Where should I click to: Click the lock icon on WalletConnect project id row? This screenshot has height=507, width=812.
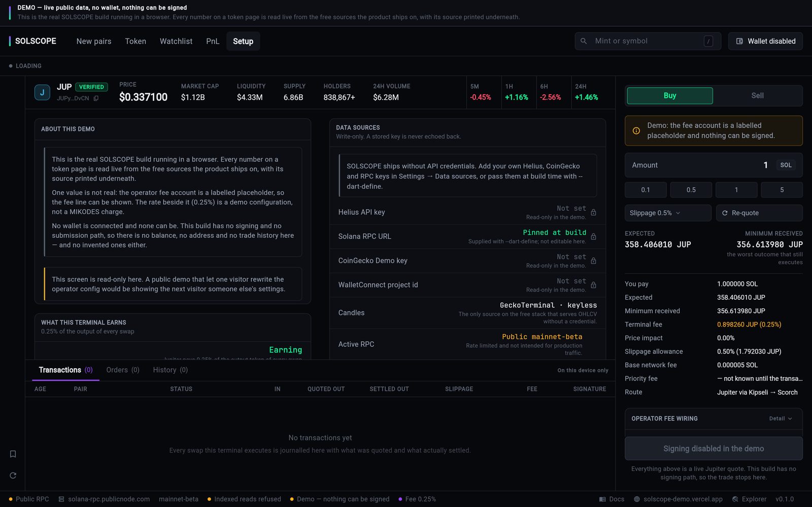pyautogui.click(x=593, y=285)
